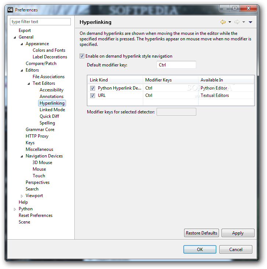Open the back history dropdown arrow
The width and height of the screenshot is (267, 269).
point(230,22)
